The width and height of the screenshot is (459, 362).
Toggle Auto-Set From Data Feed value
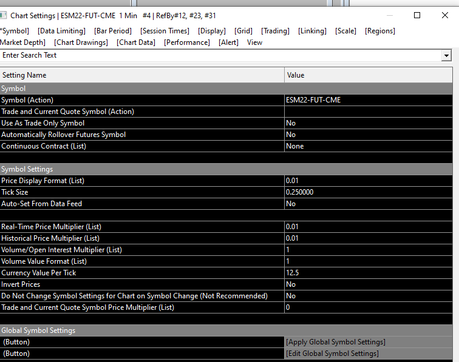coord(369,204)
